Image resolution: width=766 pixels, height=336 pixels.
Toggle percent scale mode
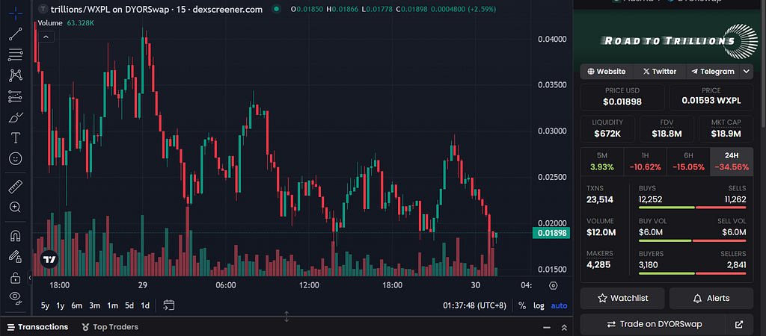point(522,306)
